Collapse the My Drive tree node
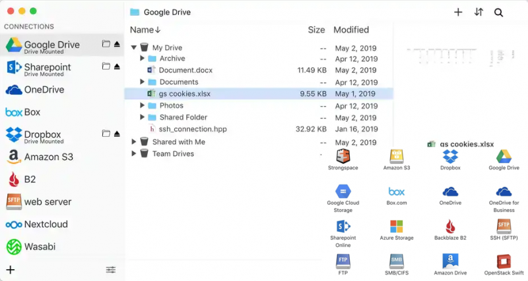This screenshot has width=528, height=281. click(x=134, y=47)
